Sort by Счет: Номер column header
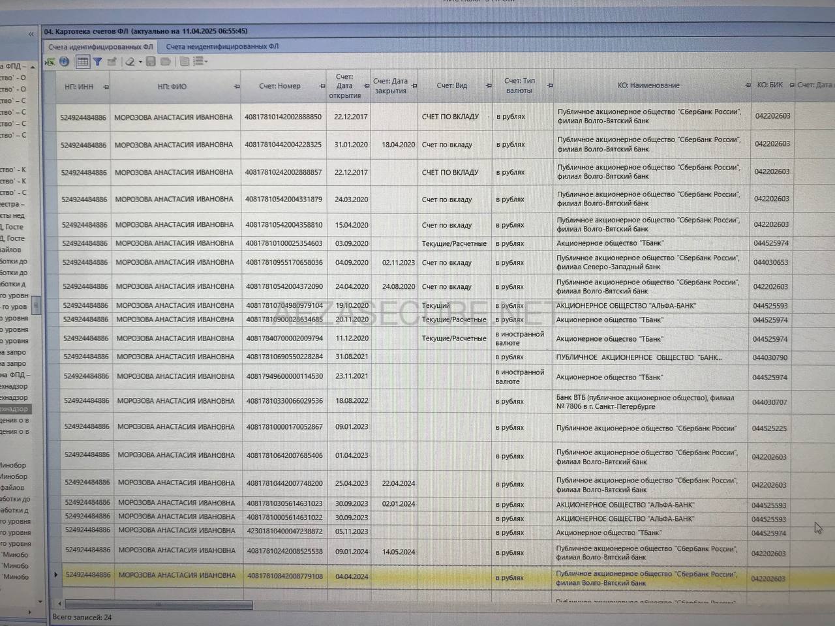The height and width of the screenshot is (626, 835). pos(280,86)
